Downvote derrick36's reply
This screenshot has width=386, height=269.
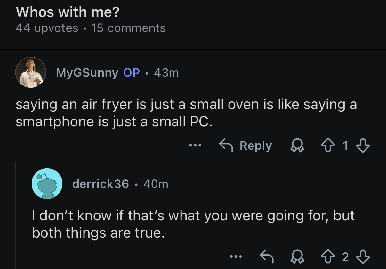point(363,257)
